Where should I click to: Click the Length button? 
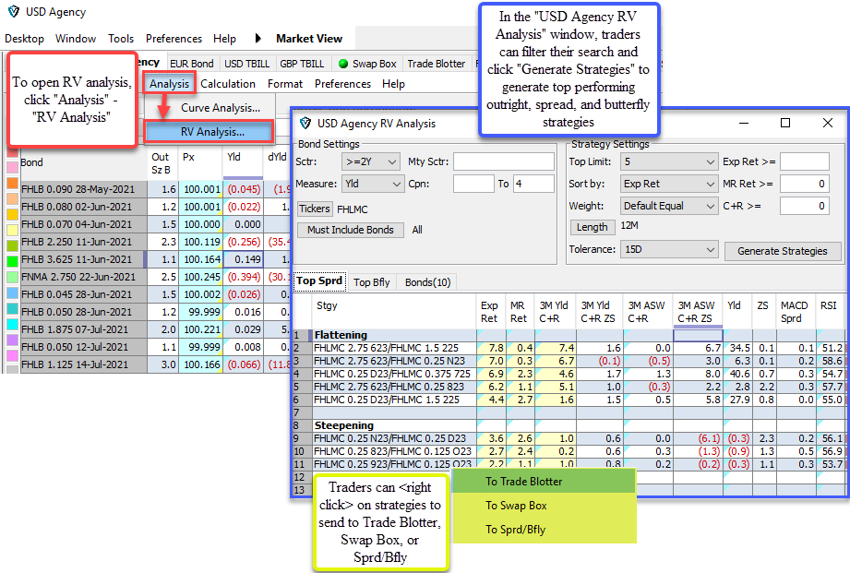(592, 227)
